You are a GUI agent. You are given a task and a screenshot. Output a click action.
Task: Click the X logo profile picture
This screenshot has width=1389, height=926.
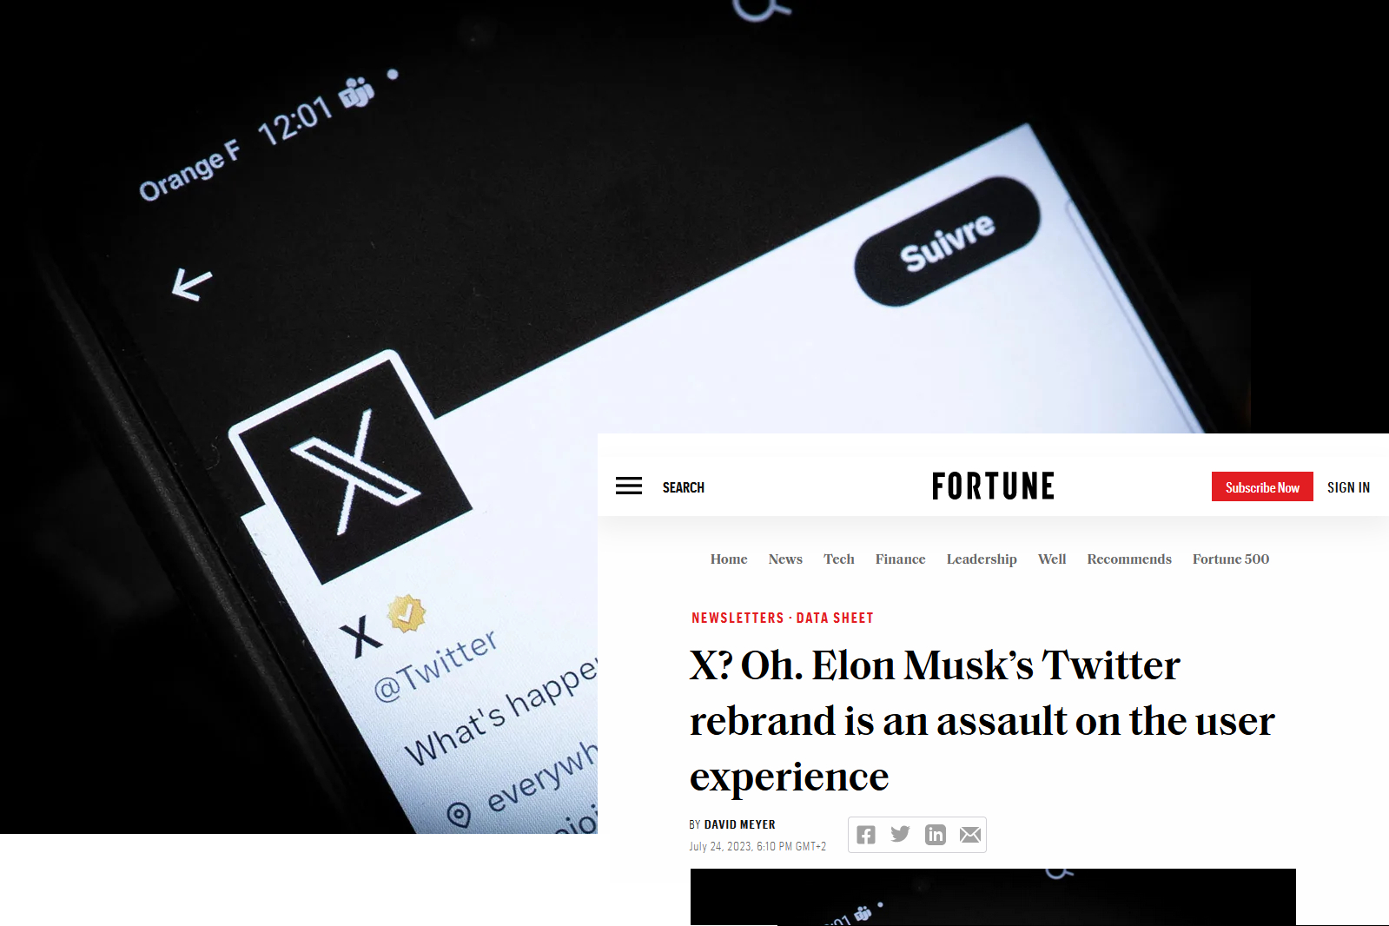tap(351, 469)
